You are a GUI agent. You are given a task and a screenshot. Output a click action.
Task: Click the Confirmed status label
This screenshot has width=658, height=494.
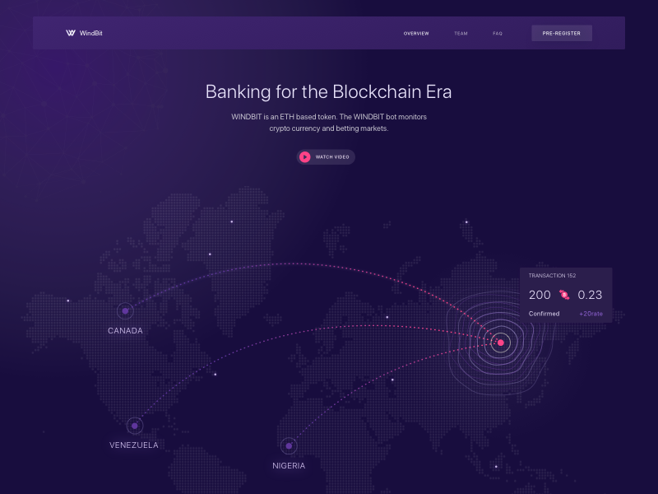tap(544, 314)
